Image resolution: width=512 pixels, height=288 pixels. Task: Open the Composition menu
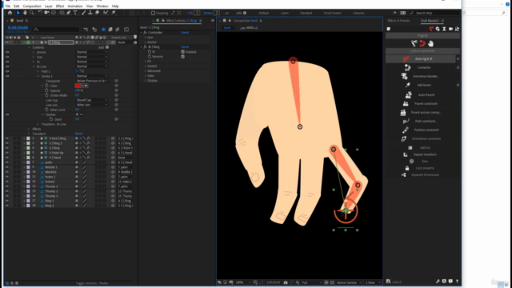(32, 6)
